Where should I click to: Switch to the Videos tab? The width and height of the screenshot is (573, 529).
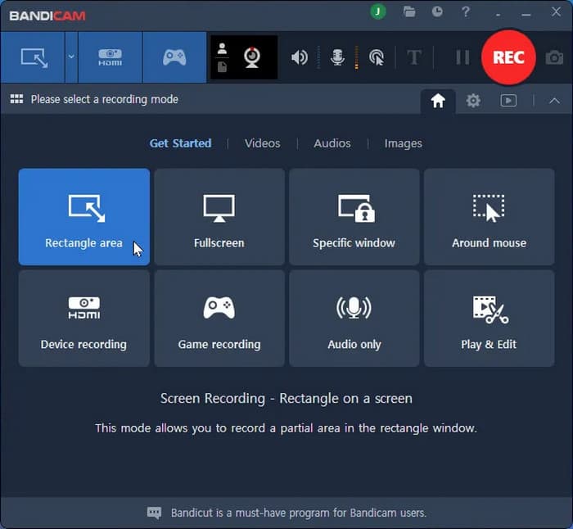click(263, 143)
